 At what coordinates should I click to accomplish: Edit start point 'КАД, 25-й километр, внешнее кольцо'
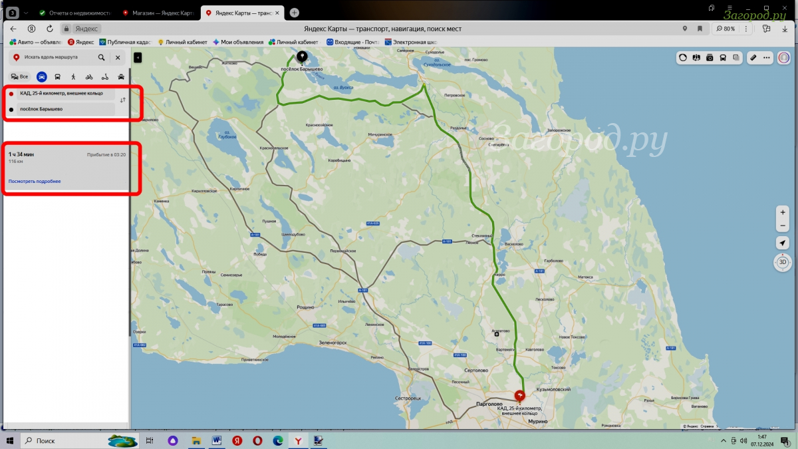click(66, 93)
